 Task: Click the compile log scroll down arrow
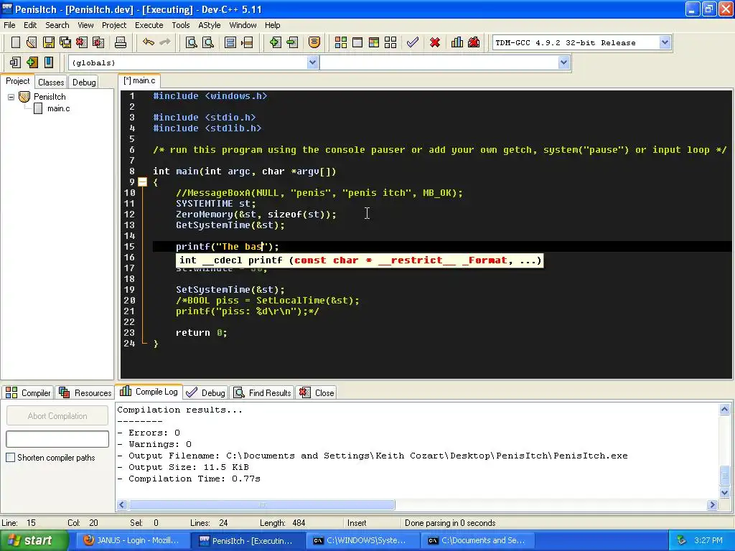tap(724, 492)
